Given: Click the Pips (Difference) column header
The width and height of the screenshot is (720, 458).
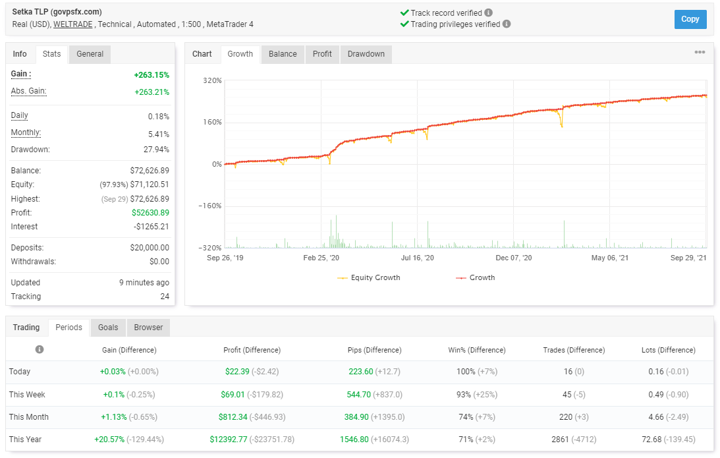Looking at the screenshot, I should 375,350.
